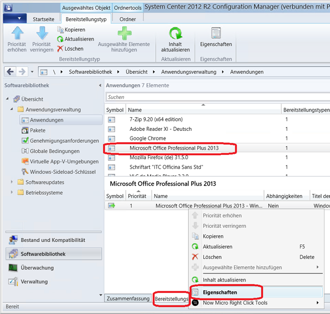Open the Now Micro Right Click Tools submenu
The width and height of the screenshot is (330, 314).
coord(256,303)
